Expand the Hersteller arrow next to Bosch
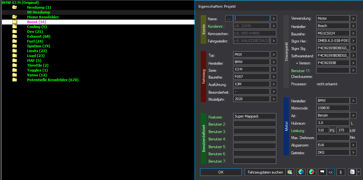The height and width of the screenshot is (180, 363). pos(353,26)
